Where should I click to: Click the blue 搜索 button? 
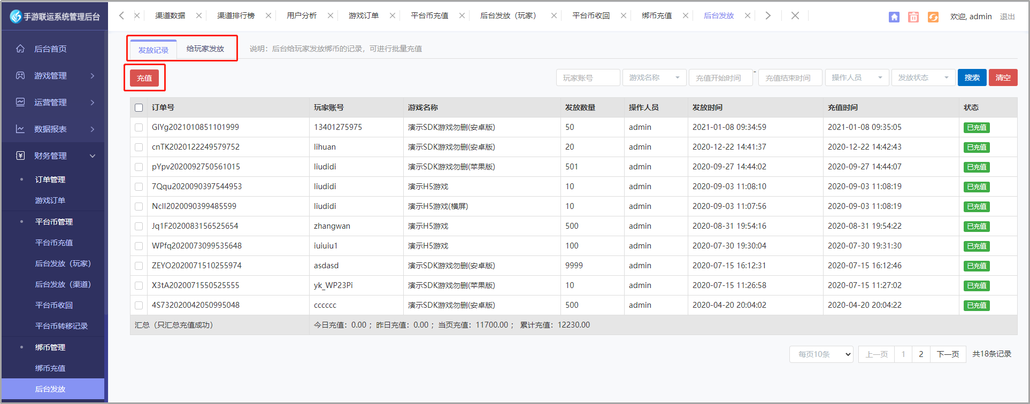(972, 77)
